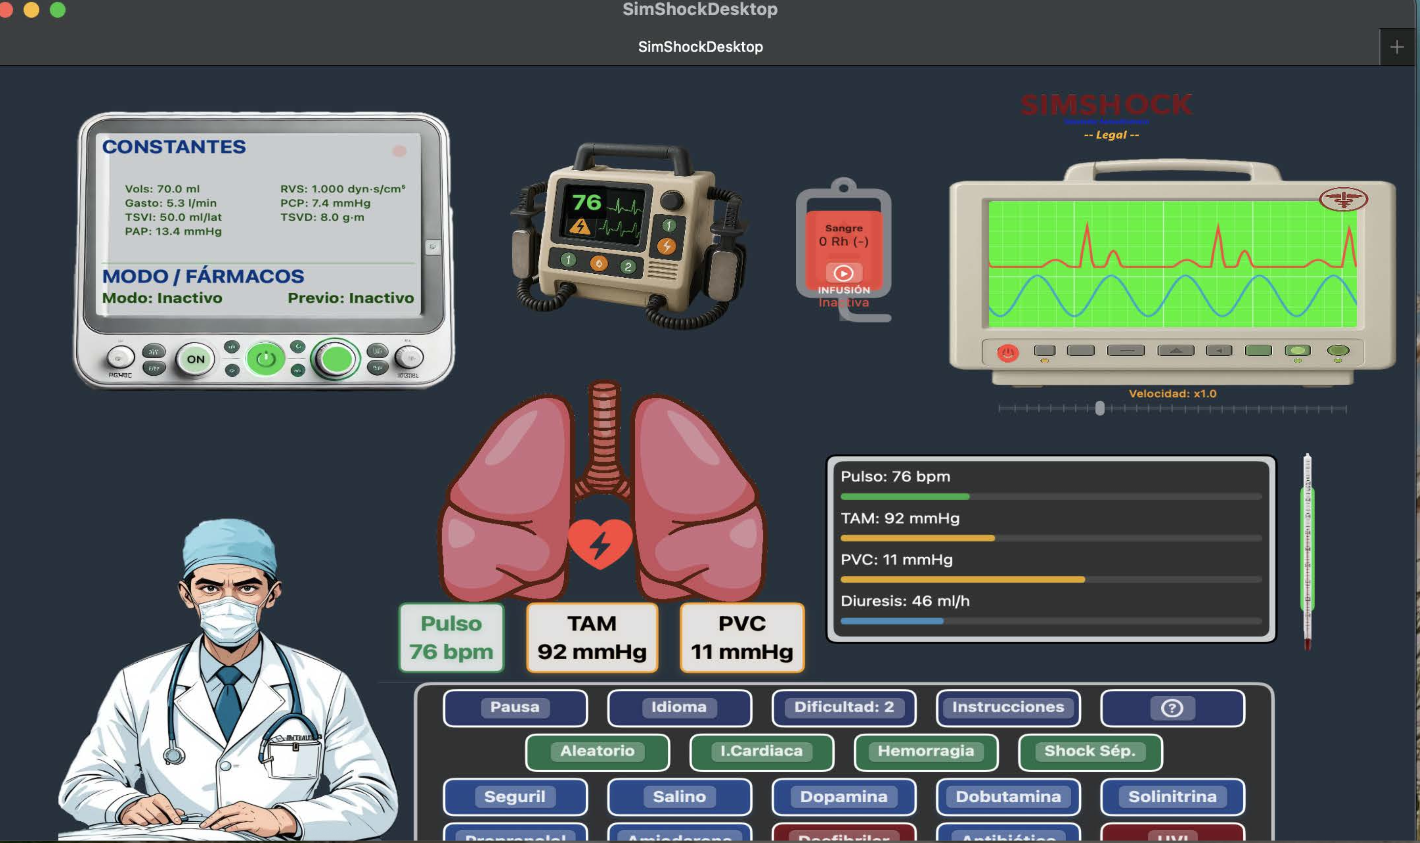Viewport: 1420px width, 843px height.
Task: Click the gray ECG button above yellow LED
Action: pyautogui.click(x=1044, y=351)
